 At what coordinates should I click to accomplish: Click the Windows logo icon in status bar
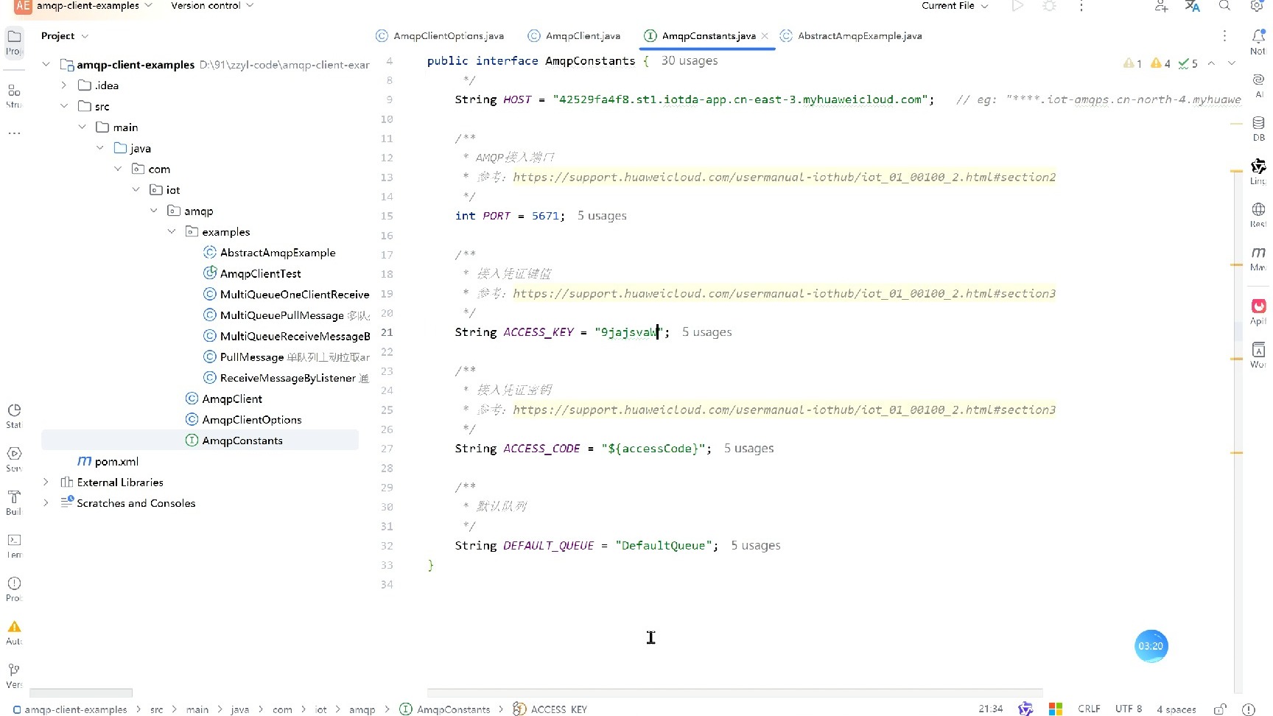pyautogui.click(x=1056, y=709)
